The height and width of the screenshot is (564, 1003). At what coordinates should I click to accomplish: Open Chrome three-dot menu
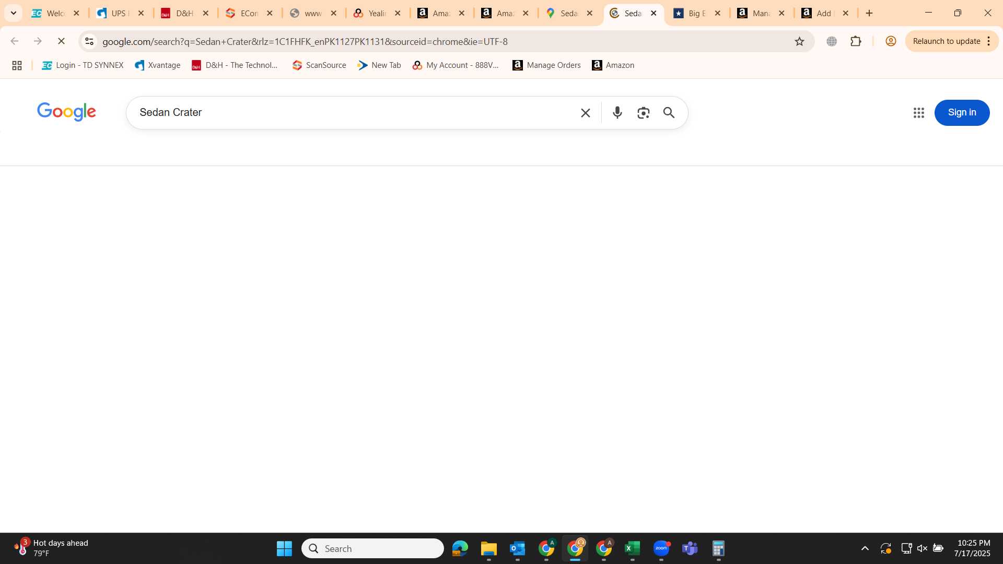989,41
